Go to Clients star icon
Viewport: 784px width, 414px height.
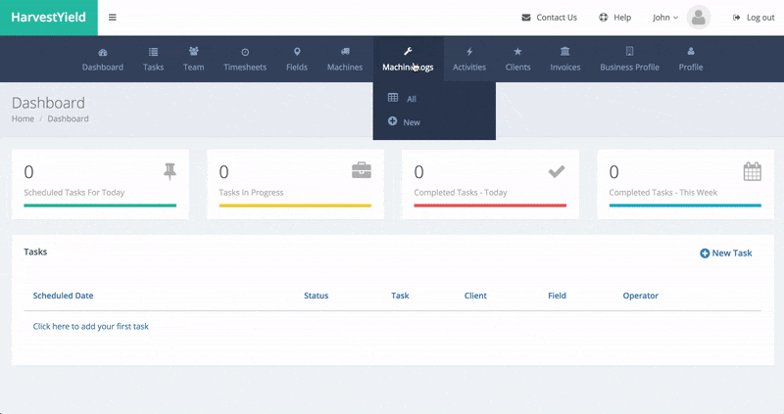518,52
